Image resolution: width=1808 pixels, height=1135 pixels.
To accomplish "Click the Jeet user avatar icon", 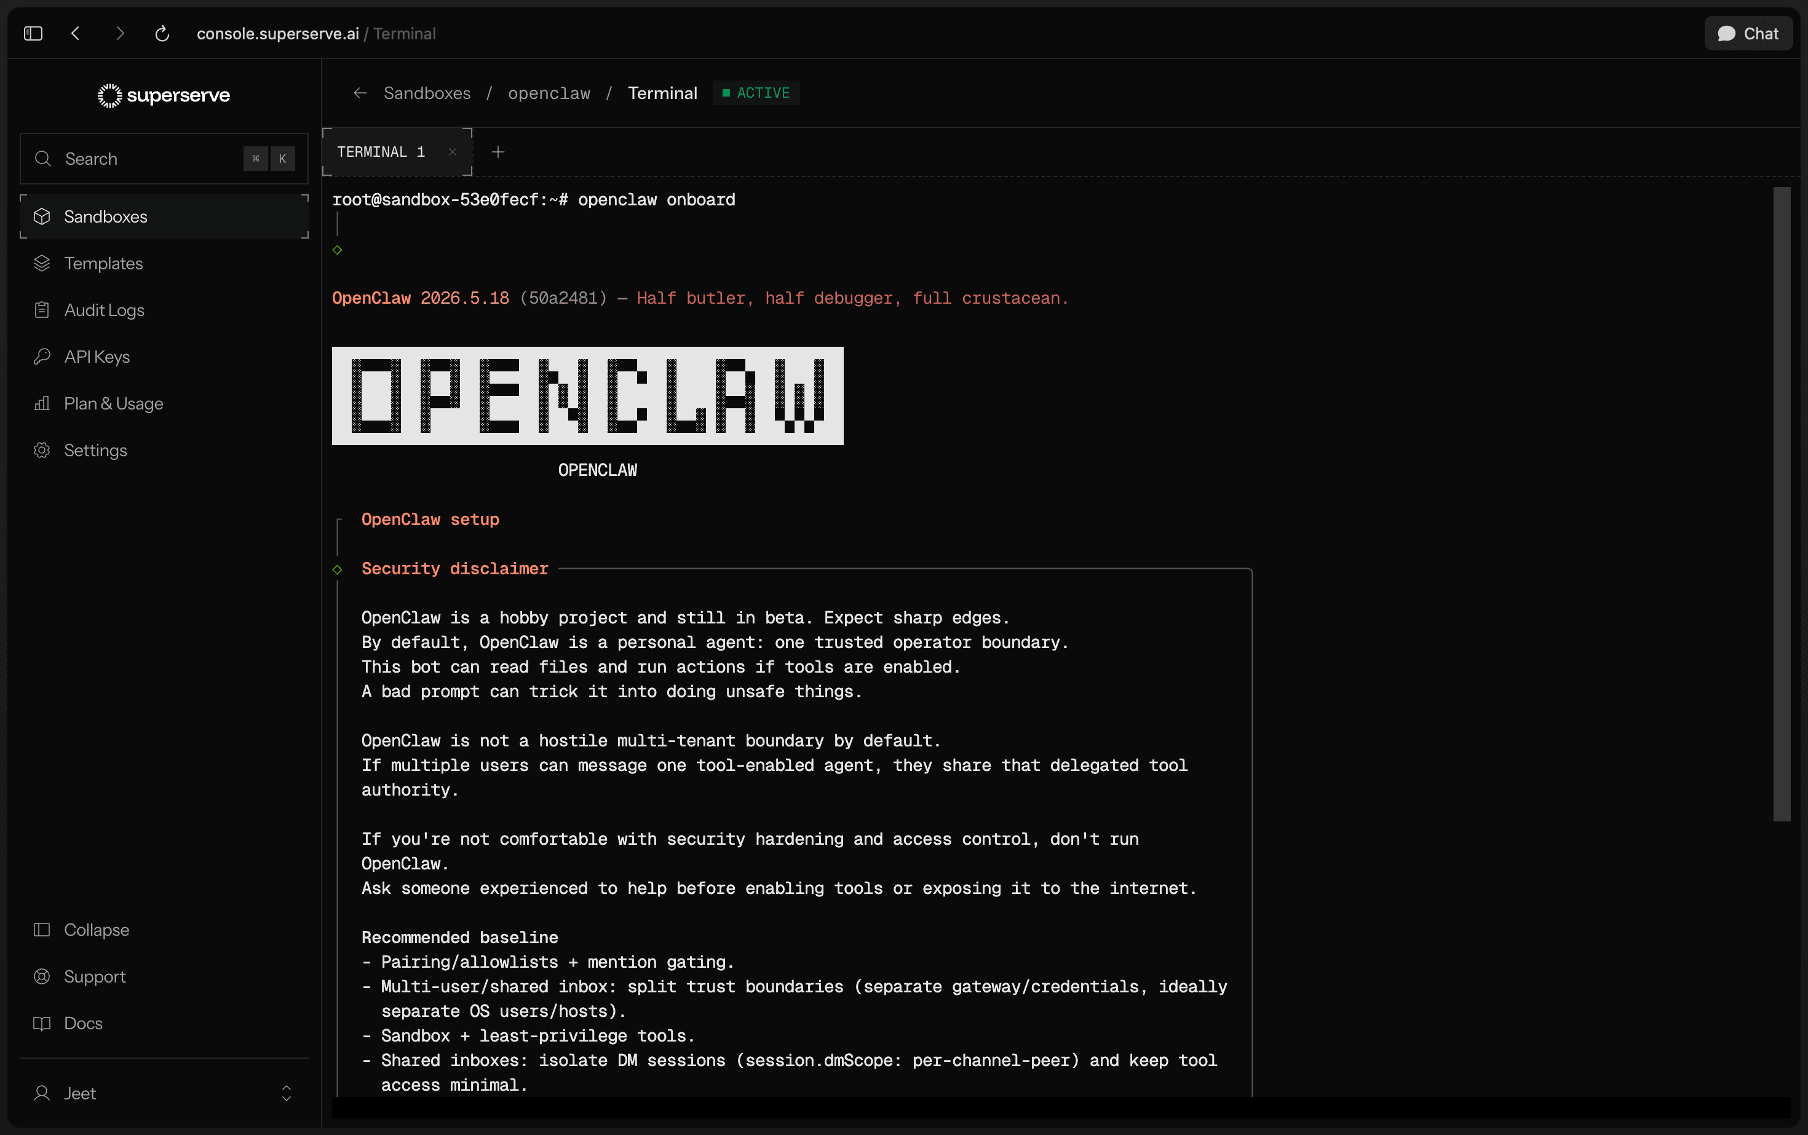I will pyautogui.click(x=42, y=1093).
